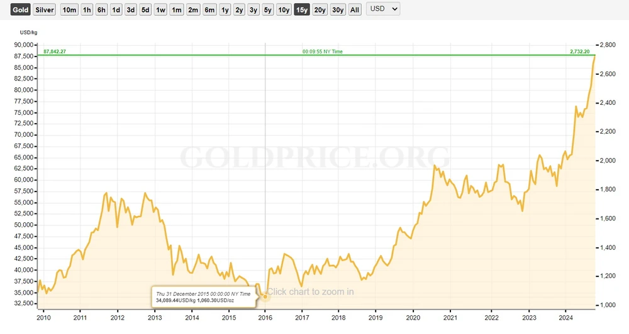This screenshot has height=334, width=629.
Task: Open the USD currency dropdown
Action: (384, 9)
